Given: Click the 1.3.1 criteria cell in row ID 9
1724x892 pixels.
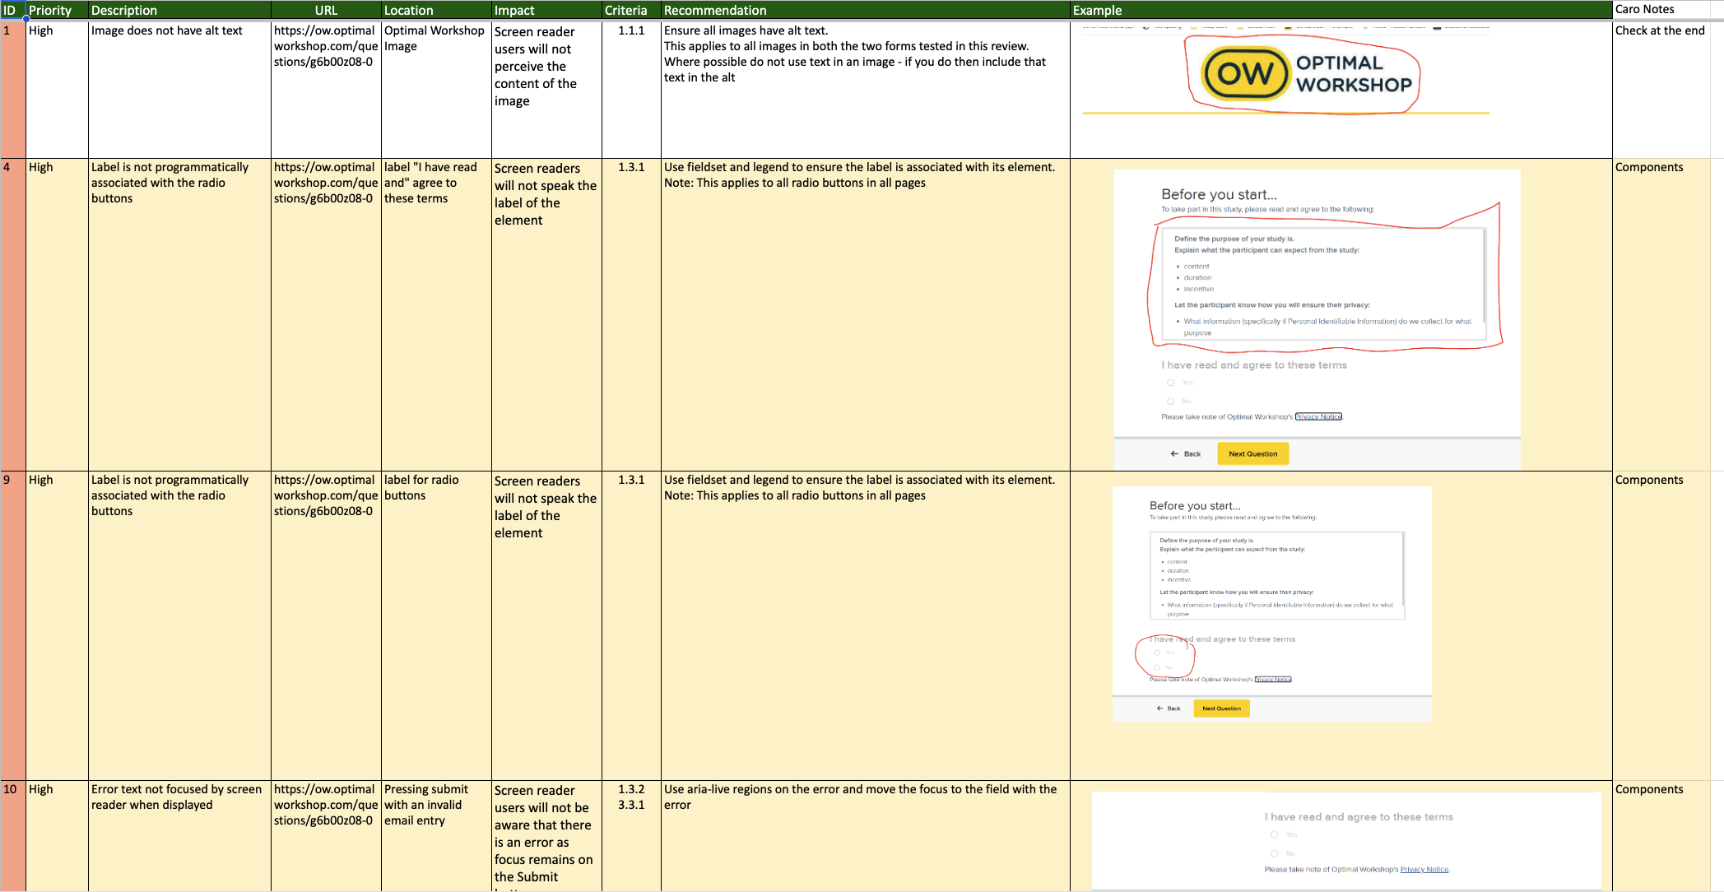Looking at the screenshot, I should point(631,625).
